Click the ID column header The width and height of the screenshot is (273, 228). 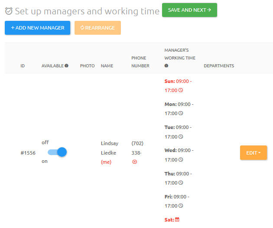click(x=23, y=66)
